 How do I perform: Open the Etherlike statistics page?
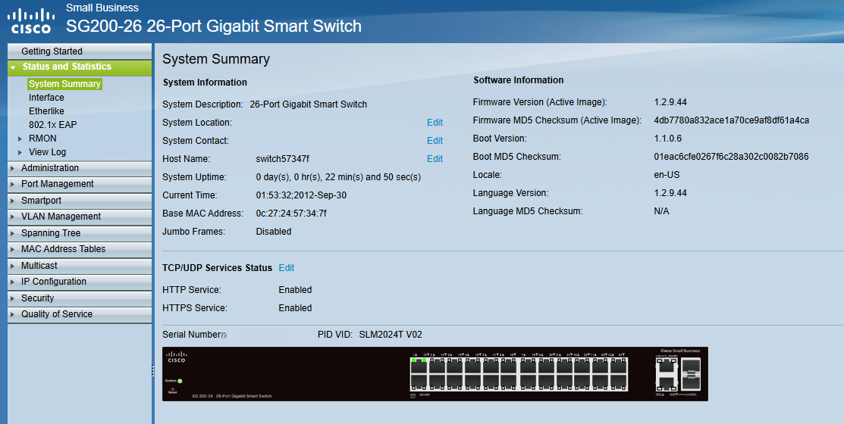pos(46,111)
